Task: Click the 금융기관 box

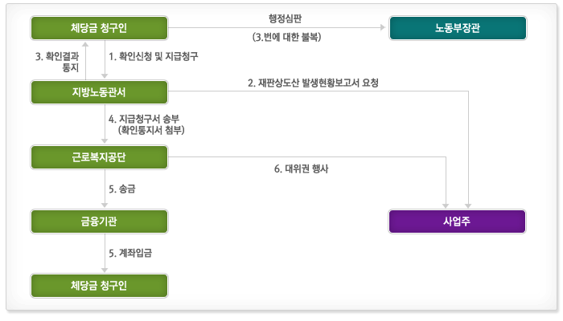Action: (x=100, y=221)
